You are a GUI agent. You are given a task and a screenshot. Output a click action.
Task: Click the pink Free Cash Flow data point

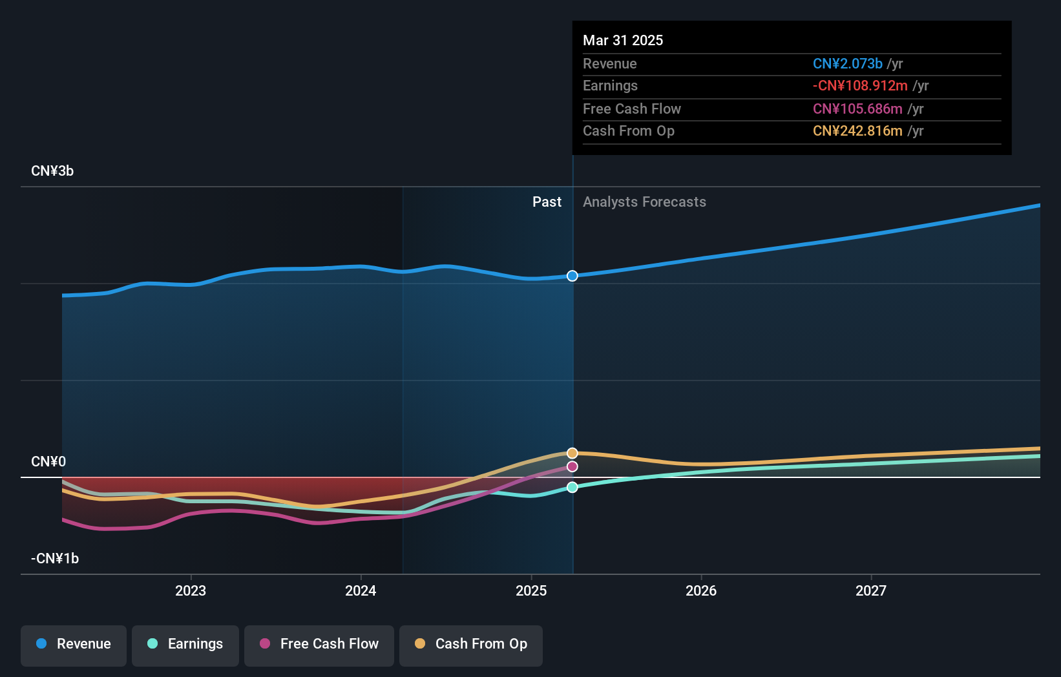point(573,466)
